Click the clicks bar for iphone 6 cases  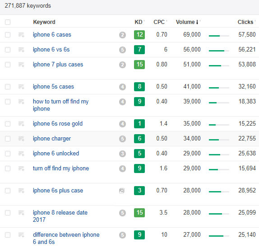click(x=219, y=36)
